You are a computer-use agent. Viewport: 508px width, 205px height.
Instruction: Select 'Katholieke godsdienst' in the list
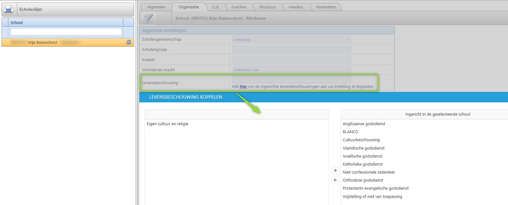click(x=363, y=164)
